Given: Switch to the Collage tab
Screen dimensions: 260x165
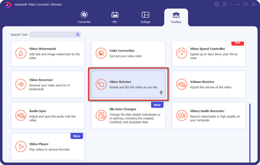Looking at the screenshot, I should tap(146, 17).
